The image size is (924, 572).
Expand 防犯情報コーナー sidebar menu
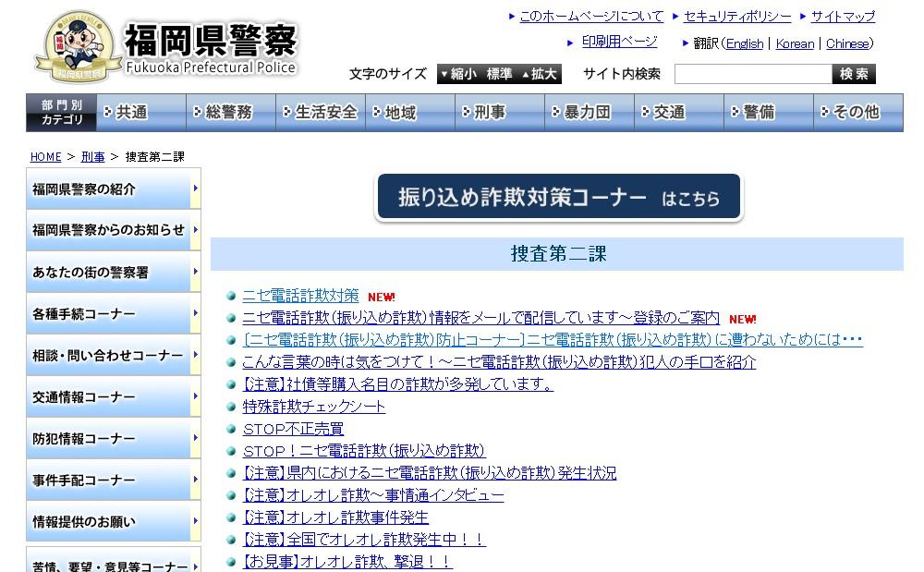[x=113, y=439]
